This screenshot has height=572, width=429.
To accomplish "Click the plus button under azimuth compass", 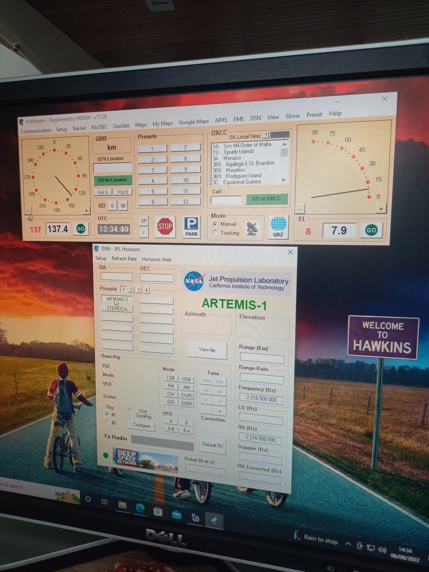I will (86, 210).
